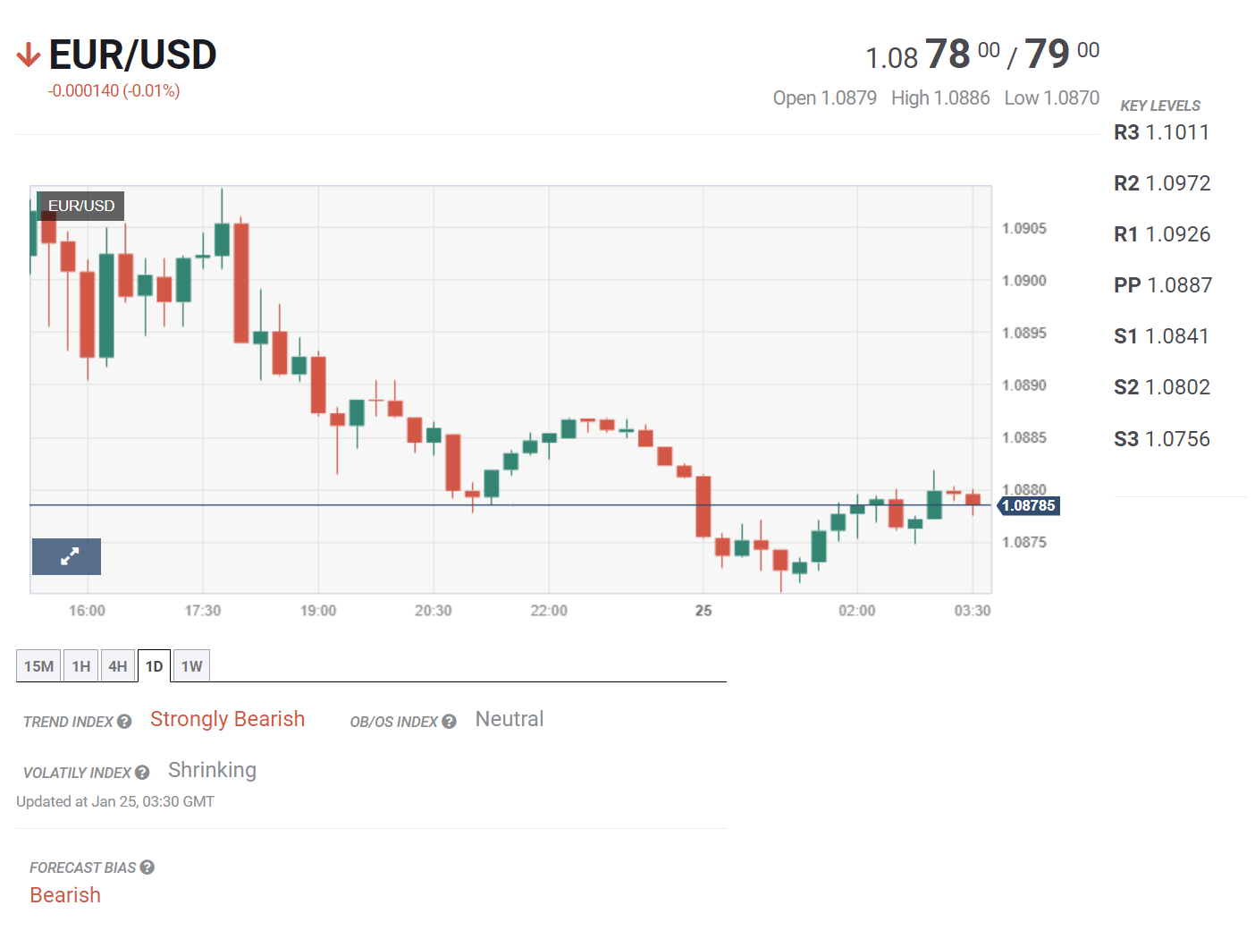Image resolution: width=1255 pixels, height=939 pixels.
Task: Click the Strongly Bearish trend text
Action: (x=227, y=719)
